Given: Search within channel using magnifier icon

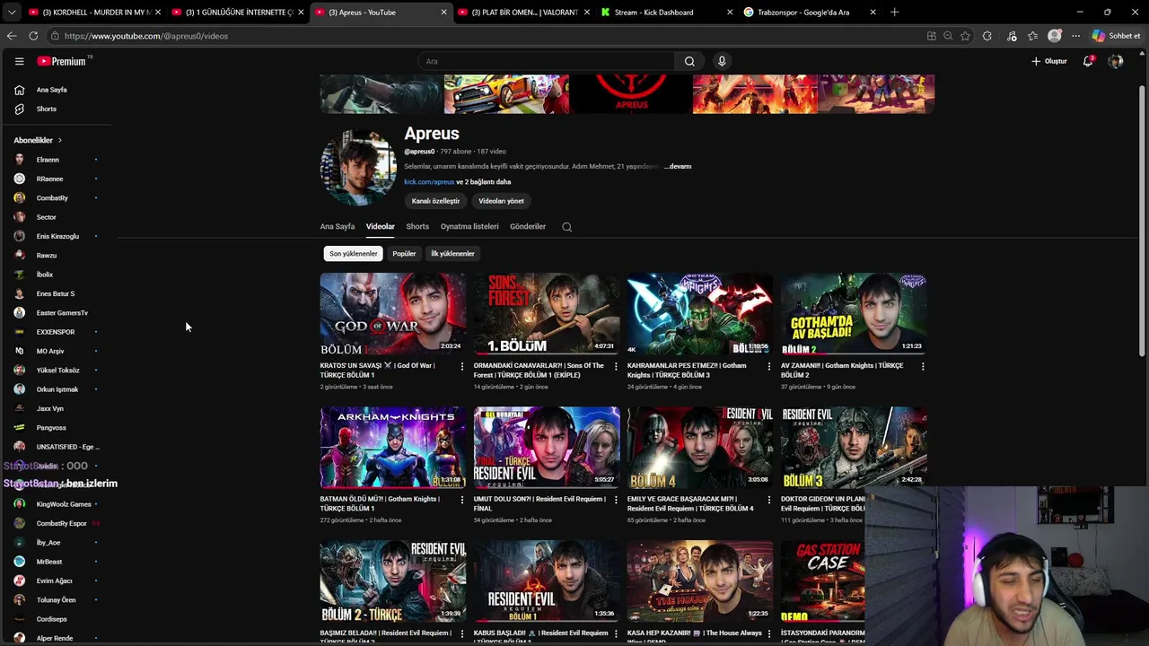Looking at the screenshot, I should pos(566,227).
